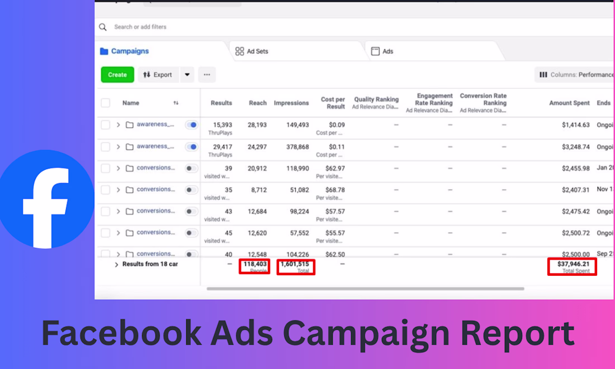Open conversions campaign link with $57.57 cost
This screenshot has width=615, height=369.
(156, 211)
